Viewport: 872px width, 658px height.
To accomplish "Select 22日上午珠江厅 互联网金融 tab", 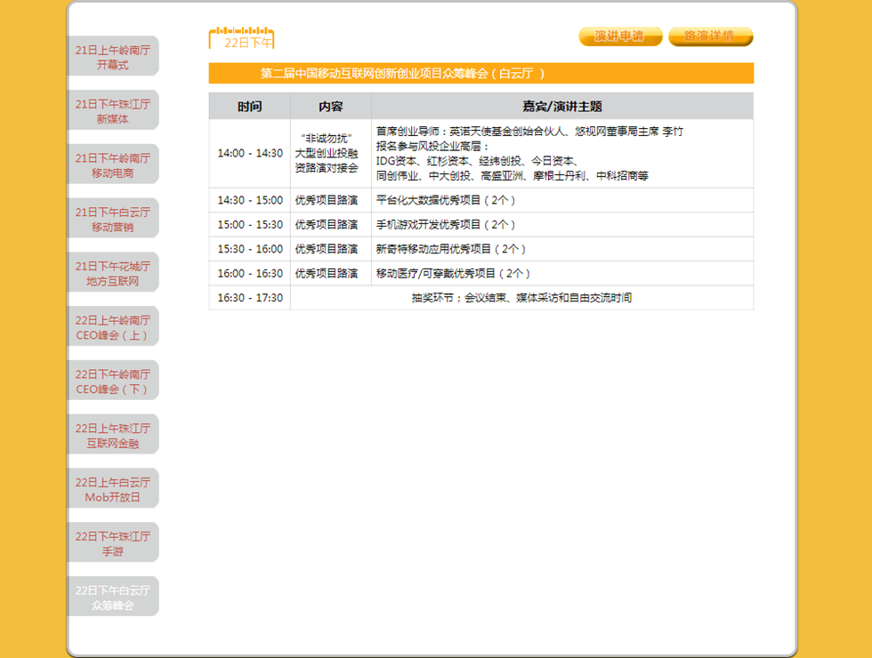I will click(x=113, y=435).
